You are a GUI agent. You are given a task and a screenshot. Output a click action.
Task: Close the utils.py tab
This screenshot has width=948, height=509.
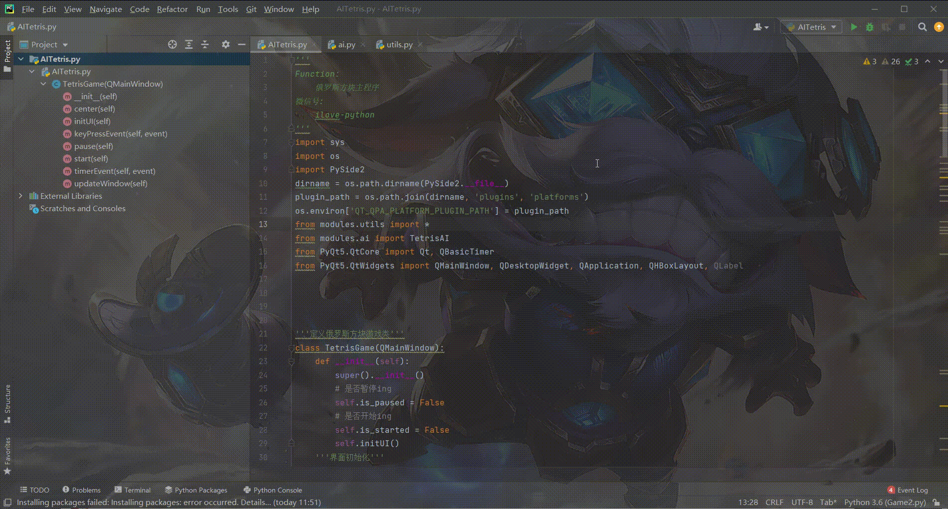pyautogui.click(x=420, y=45)
